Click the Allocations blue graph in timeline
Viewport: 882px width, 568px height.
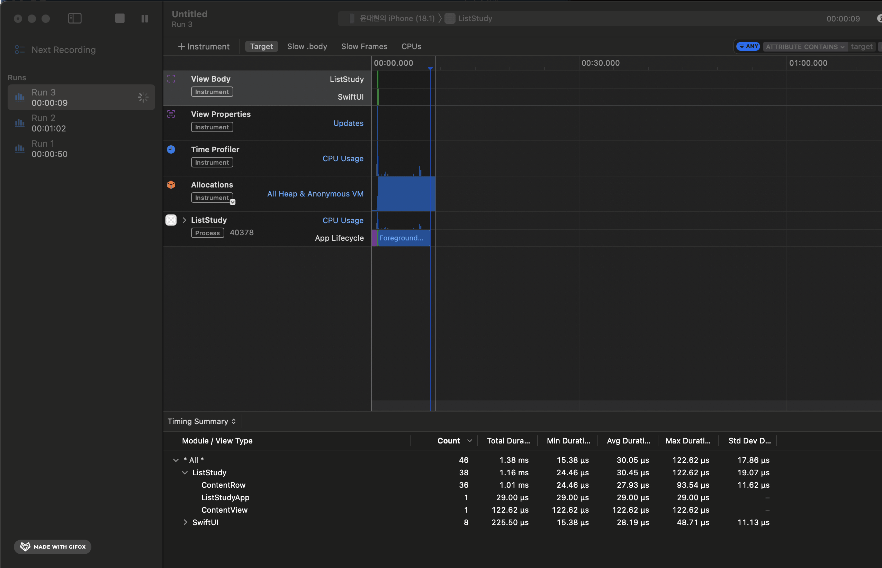tap(406, 193)
